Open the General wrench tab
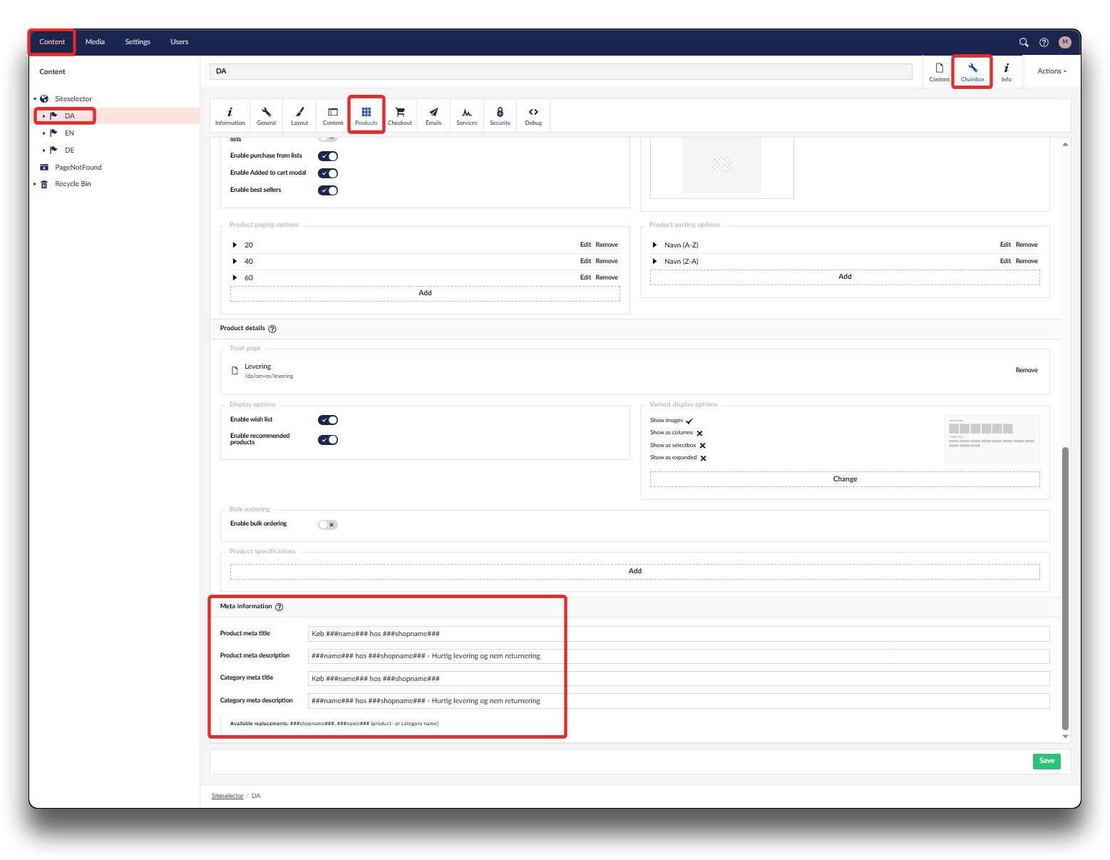Screen dimensions: 1110x860 coord(266,116)
